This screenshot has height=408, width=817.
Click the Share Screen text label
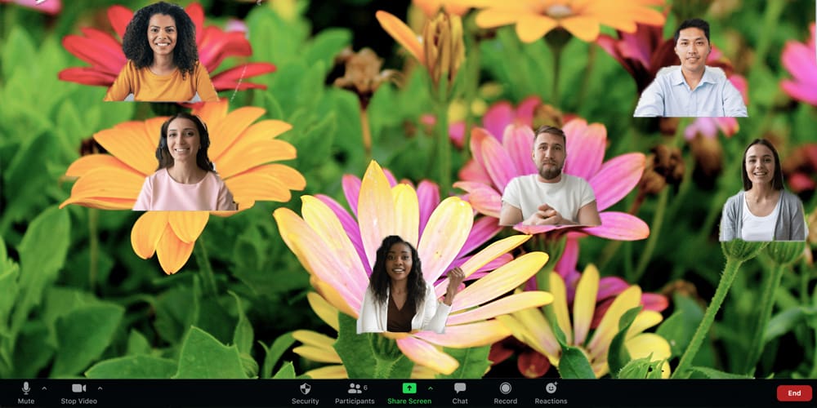pyautogui.click(x=409, y=401)
